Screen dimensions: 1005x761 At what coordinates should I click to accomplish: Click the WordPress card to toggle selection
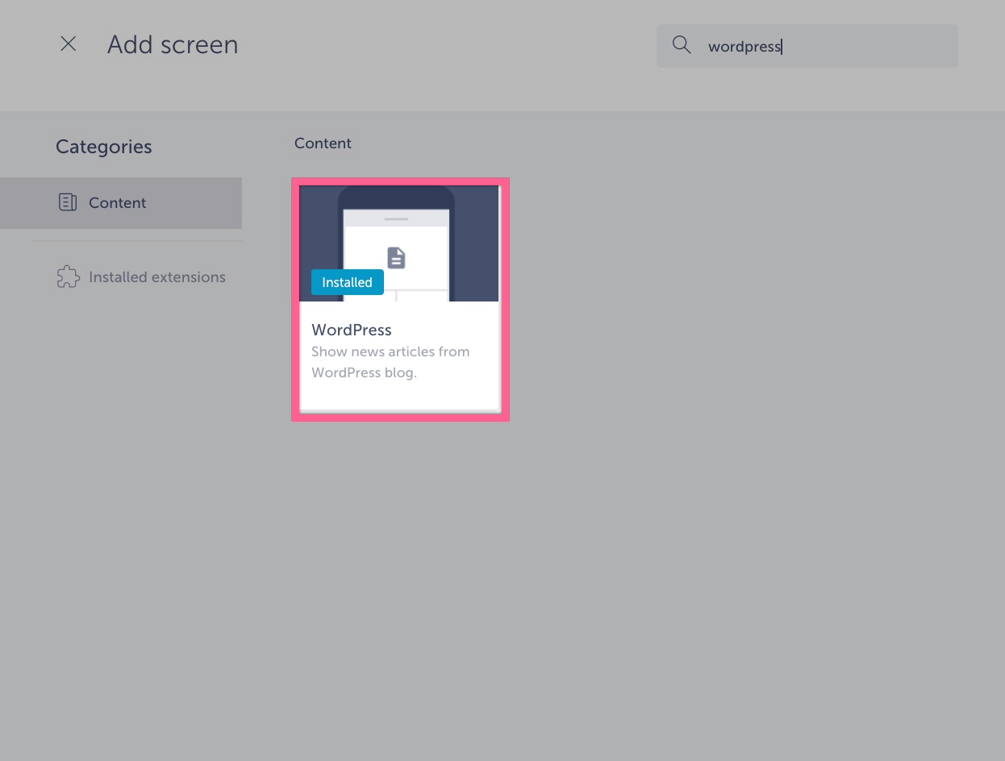click(400, 299)
